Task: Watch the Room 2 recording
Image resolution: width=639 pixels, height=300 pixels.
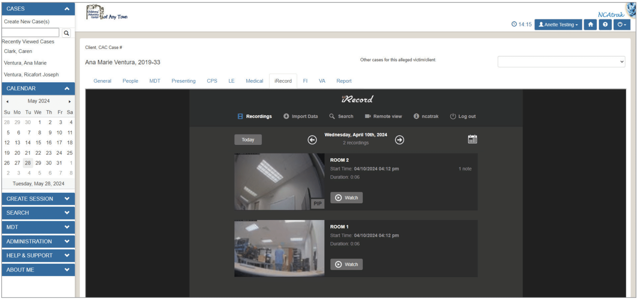Action: point(346,198)
